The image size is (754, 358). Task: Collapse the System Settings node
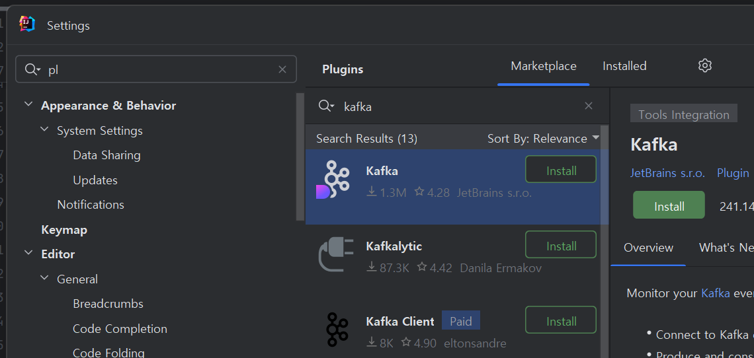[x=44, y=129]
